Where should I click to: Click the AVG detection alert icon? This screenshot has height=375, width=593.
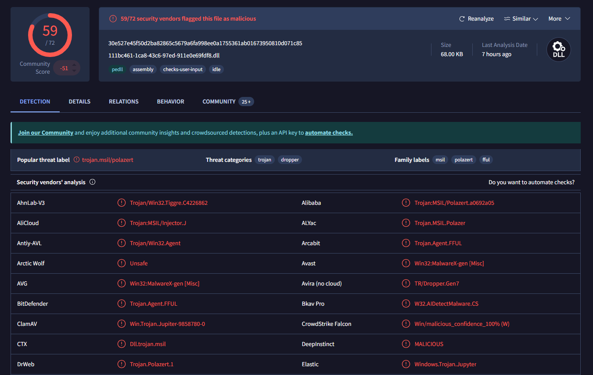click(x=122, y=283)
